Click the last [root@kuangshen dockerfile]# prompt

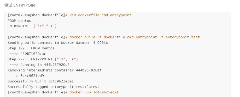38,92
